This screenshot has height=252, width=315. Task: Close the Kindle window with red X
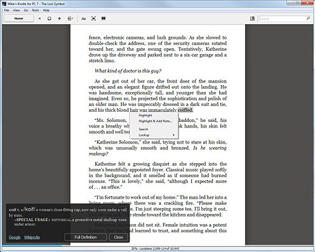307,3
